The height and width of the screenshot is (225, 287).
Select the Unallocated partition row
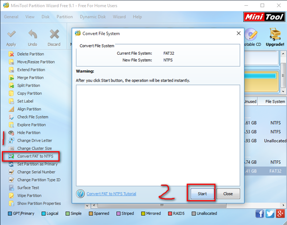[266, 141]
